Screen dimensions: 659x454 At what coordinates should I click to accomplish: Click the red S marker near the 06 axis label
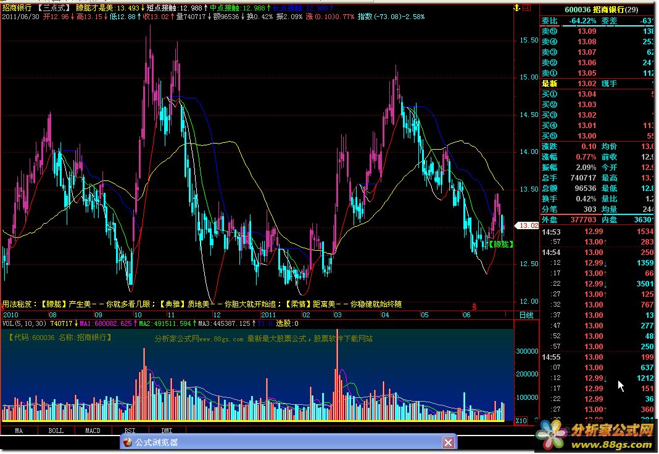click(x=474, y=307)
